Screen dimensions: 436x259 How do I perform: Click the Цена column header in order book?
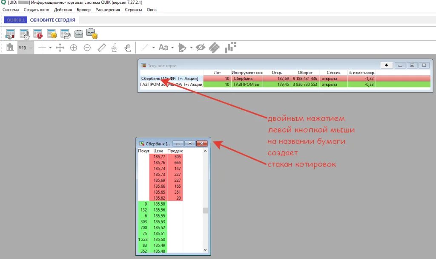point(158,151)
